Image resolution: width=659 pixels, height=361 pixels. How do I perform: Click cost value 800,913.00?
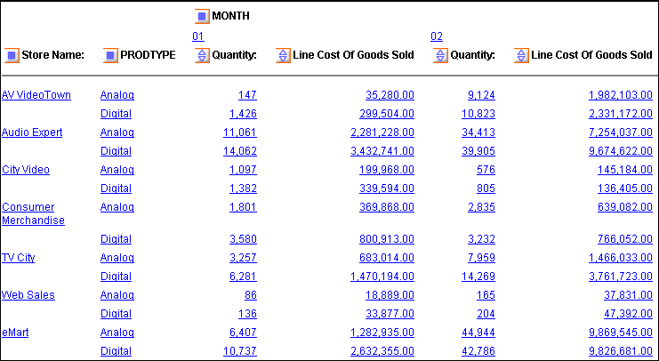click(387, 239)
